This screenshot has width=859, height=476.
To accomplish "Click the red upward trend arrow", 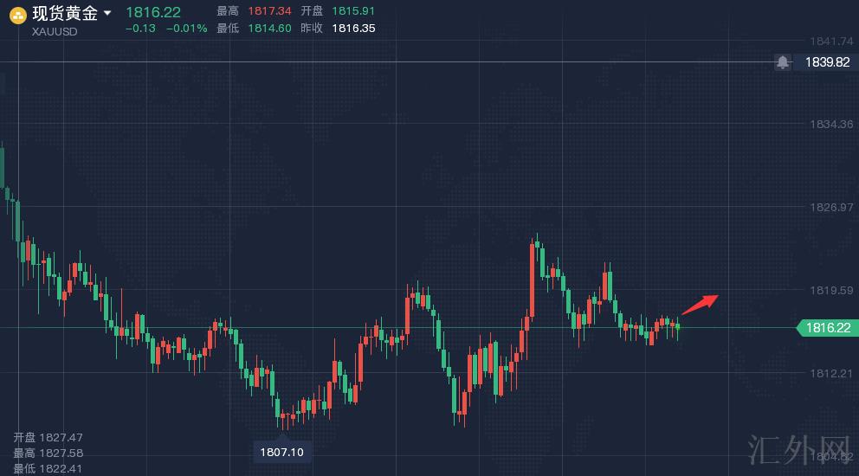I will (700, 303).
